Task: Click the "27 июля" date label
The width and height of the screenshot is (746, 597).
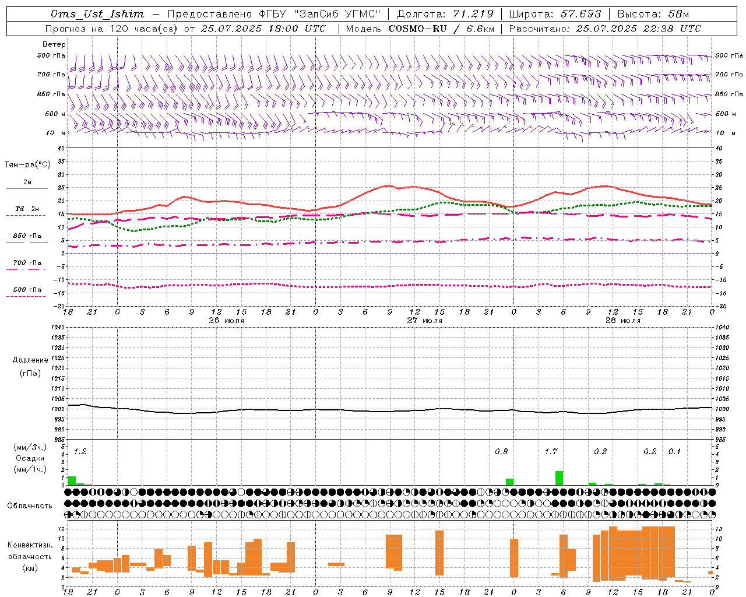Action: [424, 321]
